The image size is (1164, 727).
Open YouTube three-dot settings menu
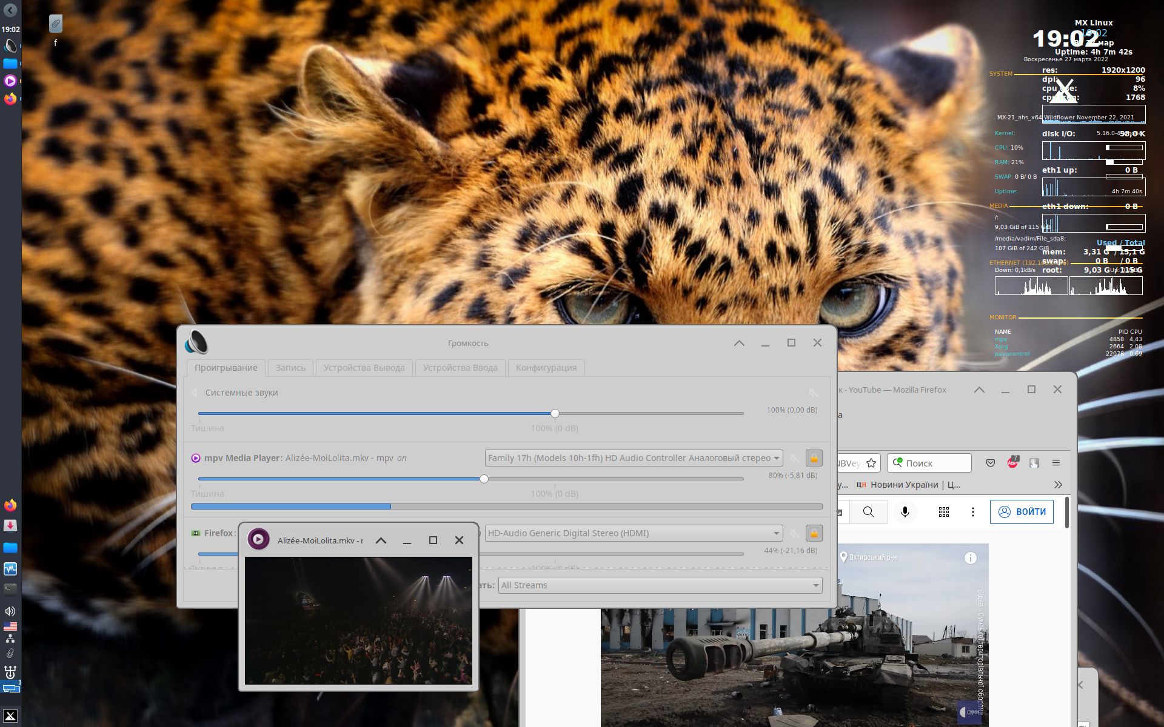[973, 512]
